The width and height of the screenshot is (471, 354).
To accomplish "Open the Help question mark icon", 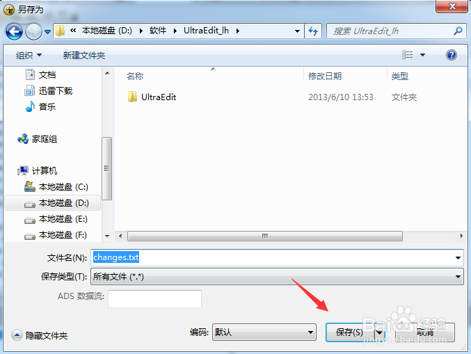I will point(452,55).
